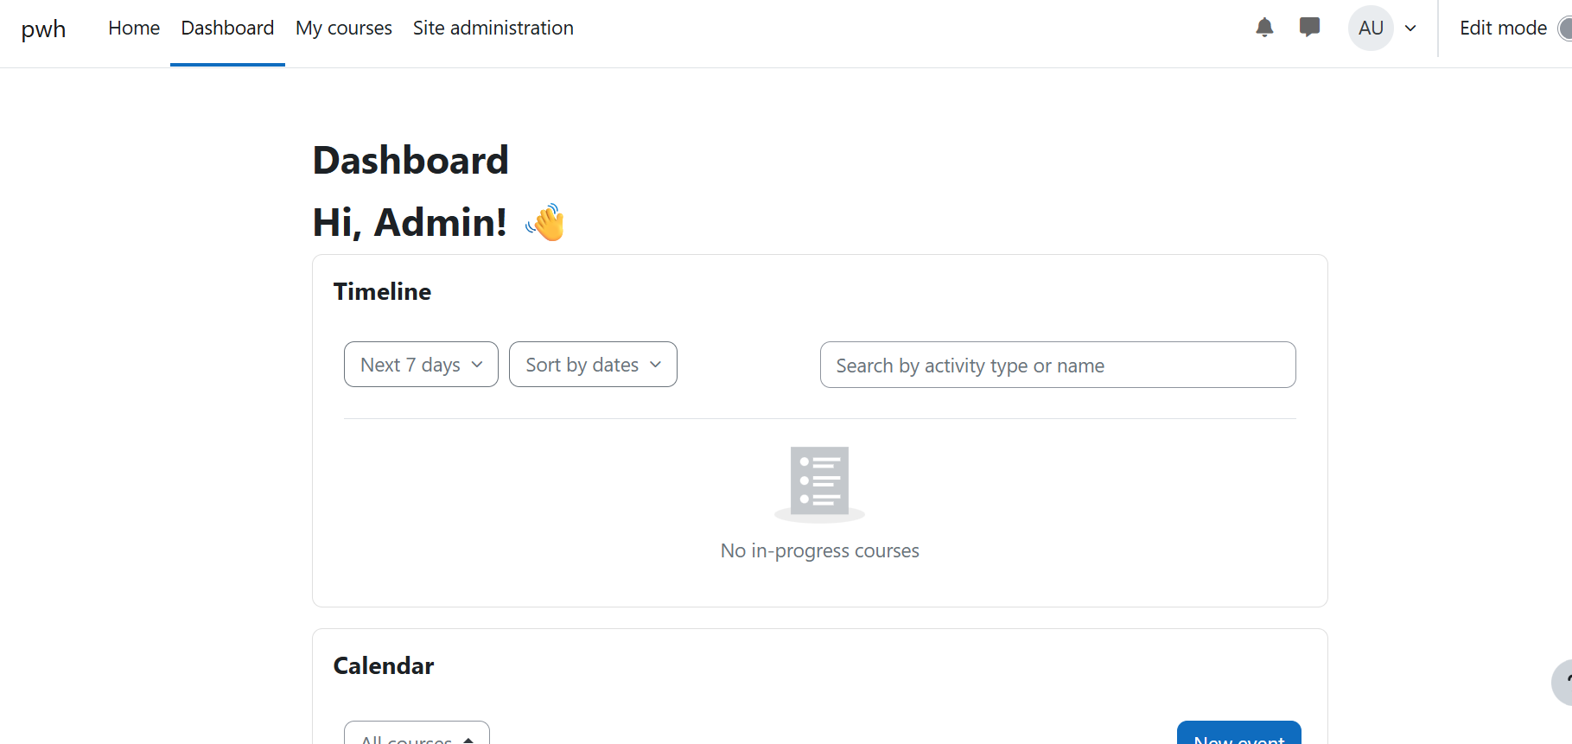The width and height of the screenshot is (1572, 744).
Task: Open the notifications bell icon
Action: [1264, 28]
